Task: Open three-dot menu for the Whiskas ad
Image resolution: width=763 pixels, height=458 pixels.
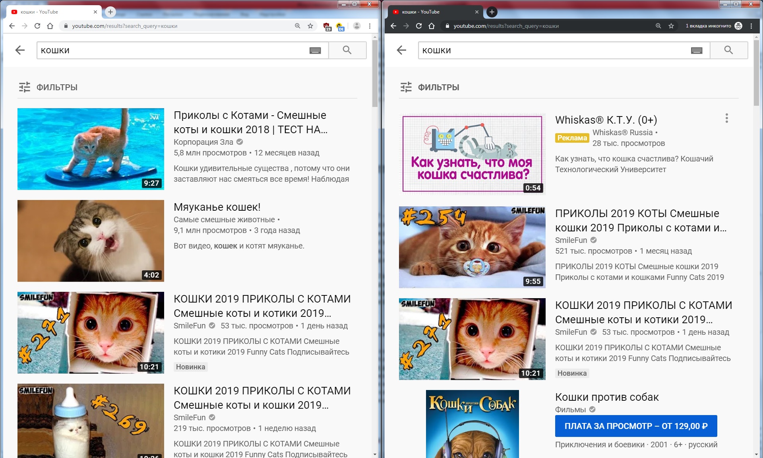Action: click(x=726, y=118)
